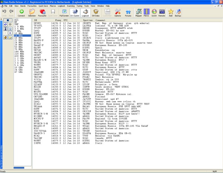This screenshot has height=173, width=223.
Task: Open the Forums toolbar icon
Action: tap(128, 13)
